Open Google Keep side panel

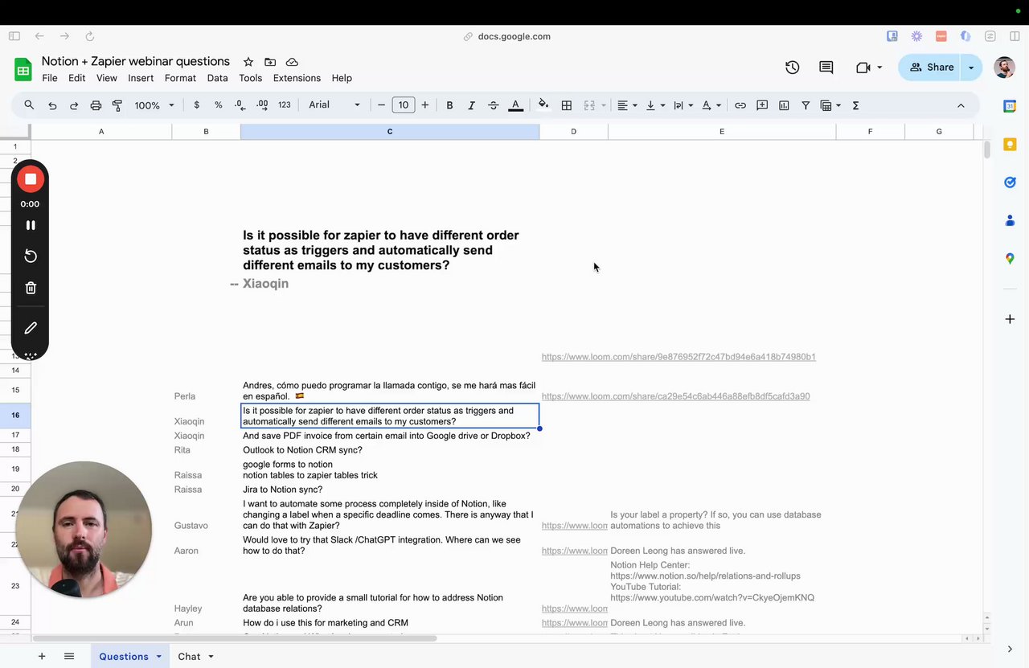click(1010, 145)
